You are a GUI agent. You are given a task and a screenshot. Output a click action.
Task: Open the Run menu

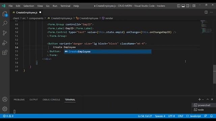click(55, 6)
